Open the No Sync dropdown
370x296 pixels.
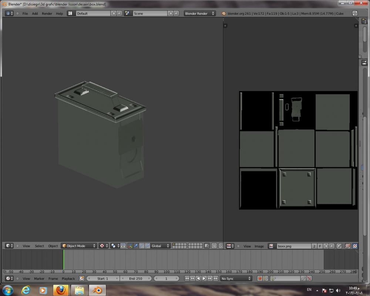pos(236,279)
